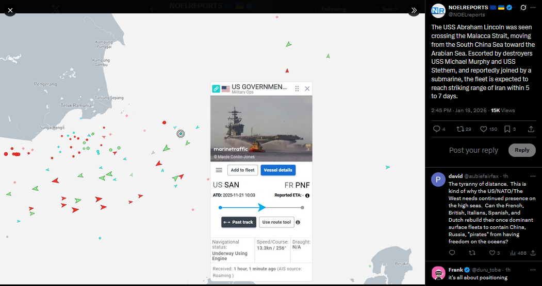
Task: Click the US SAN departure port text
Action: [x=226, y=185]
